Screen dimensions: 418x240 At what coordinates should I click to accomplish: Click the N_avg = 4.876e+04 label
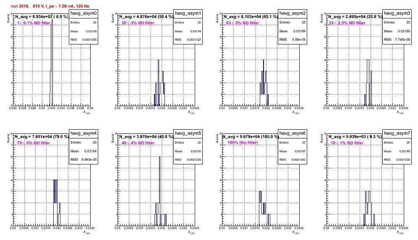point(146,17)
